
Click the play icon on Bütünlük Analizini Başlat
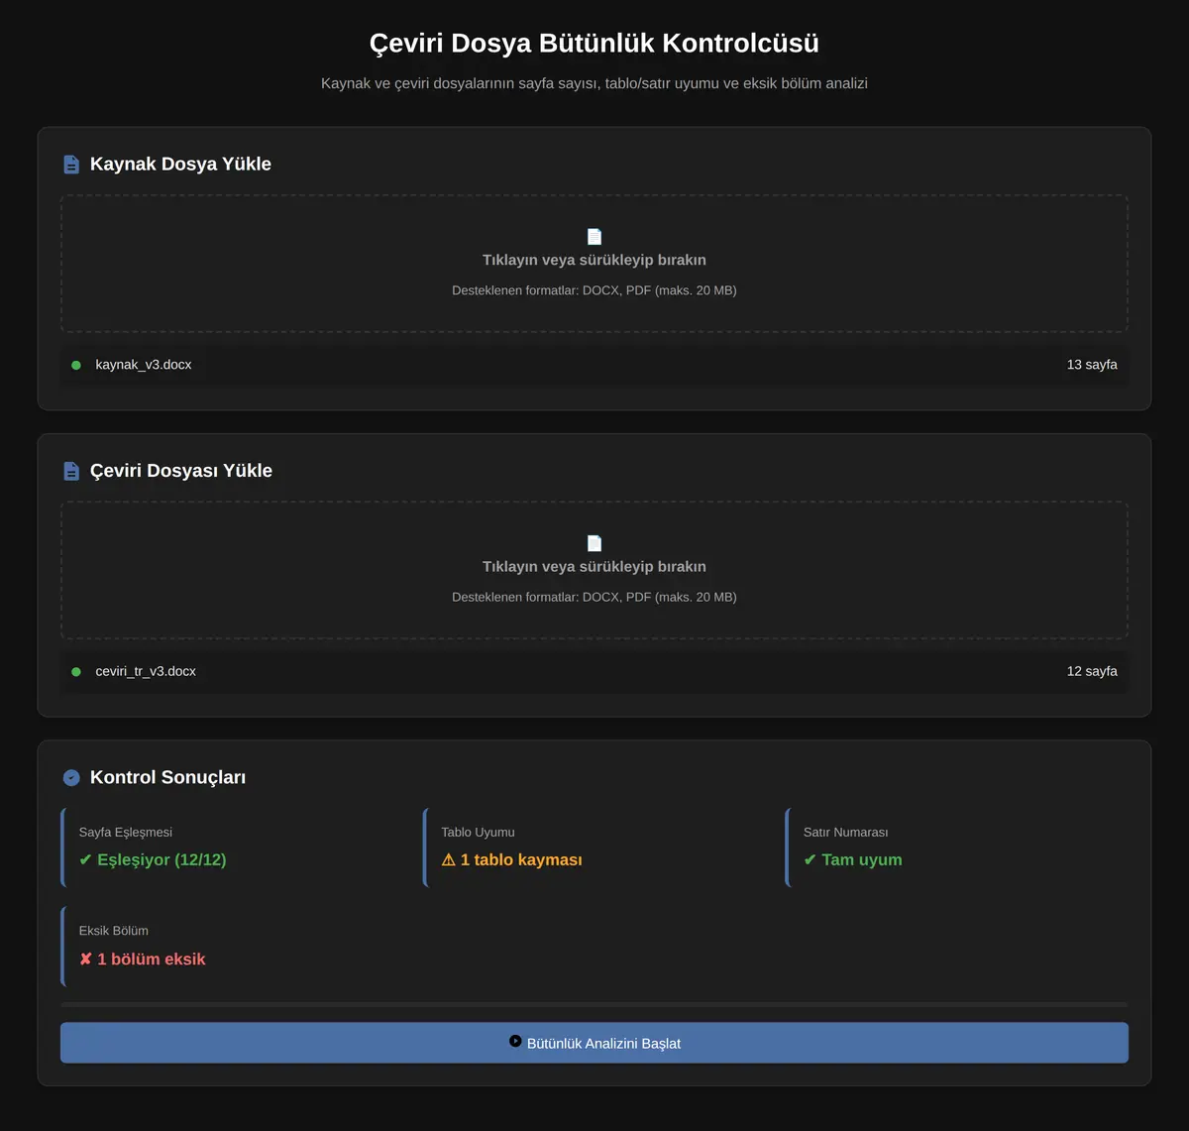coord(515,1041)
